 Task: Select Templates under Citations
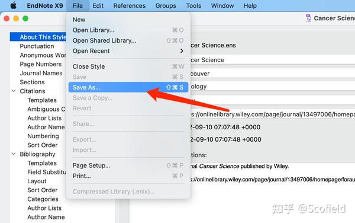click(42, 100)
